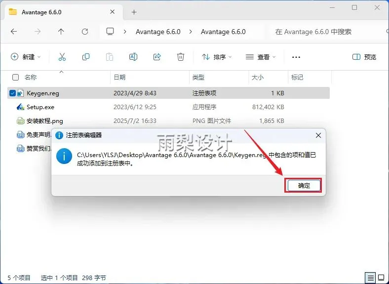Click the Cut scissors icon
Image resolution: width=389 pixels, height=284 pixels.
coord(62,57)
